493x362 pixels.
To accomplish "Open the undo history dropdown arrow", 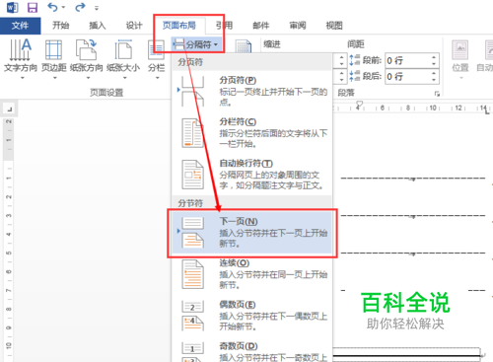I will coord(63,7).
